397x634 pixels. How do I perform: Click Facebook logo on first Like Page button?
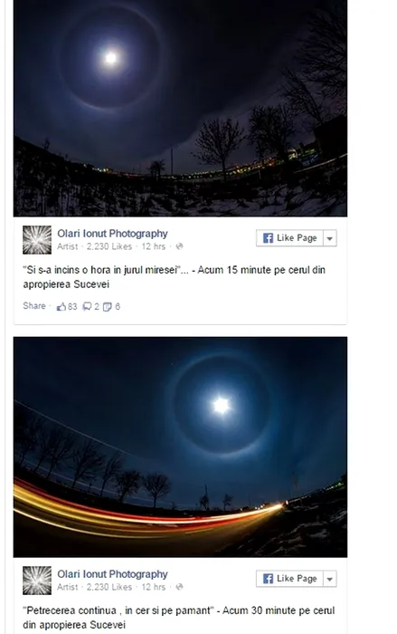(268, 238)
